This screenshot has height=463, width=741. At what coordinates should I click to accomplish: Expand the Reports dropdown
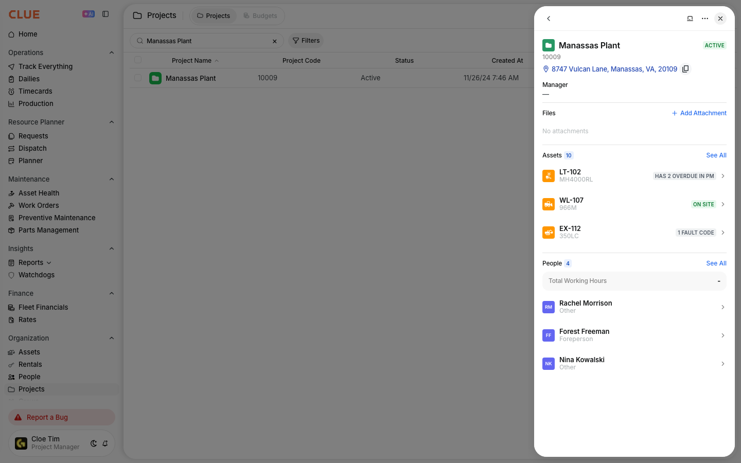(x=49, y=263)
